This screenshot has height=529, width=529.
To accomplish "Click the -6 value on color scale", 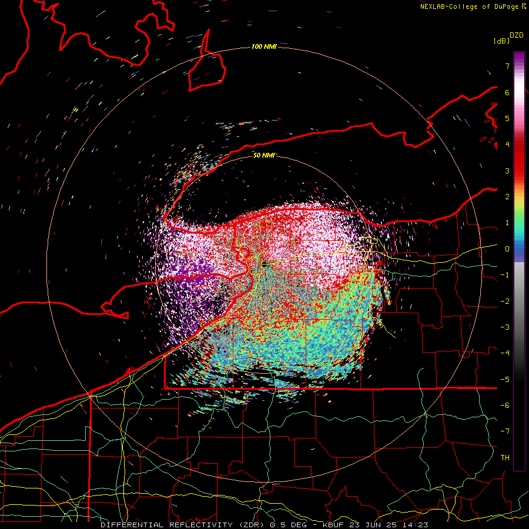I will (x=505, y=406).
